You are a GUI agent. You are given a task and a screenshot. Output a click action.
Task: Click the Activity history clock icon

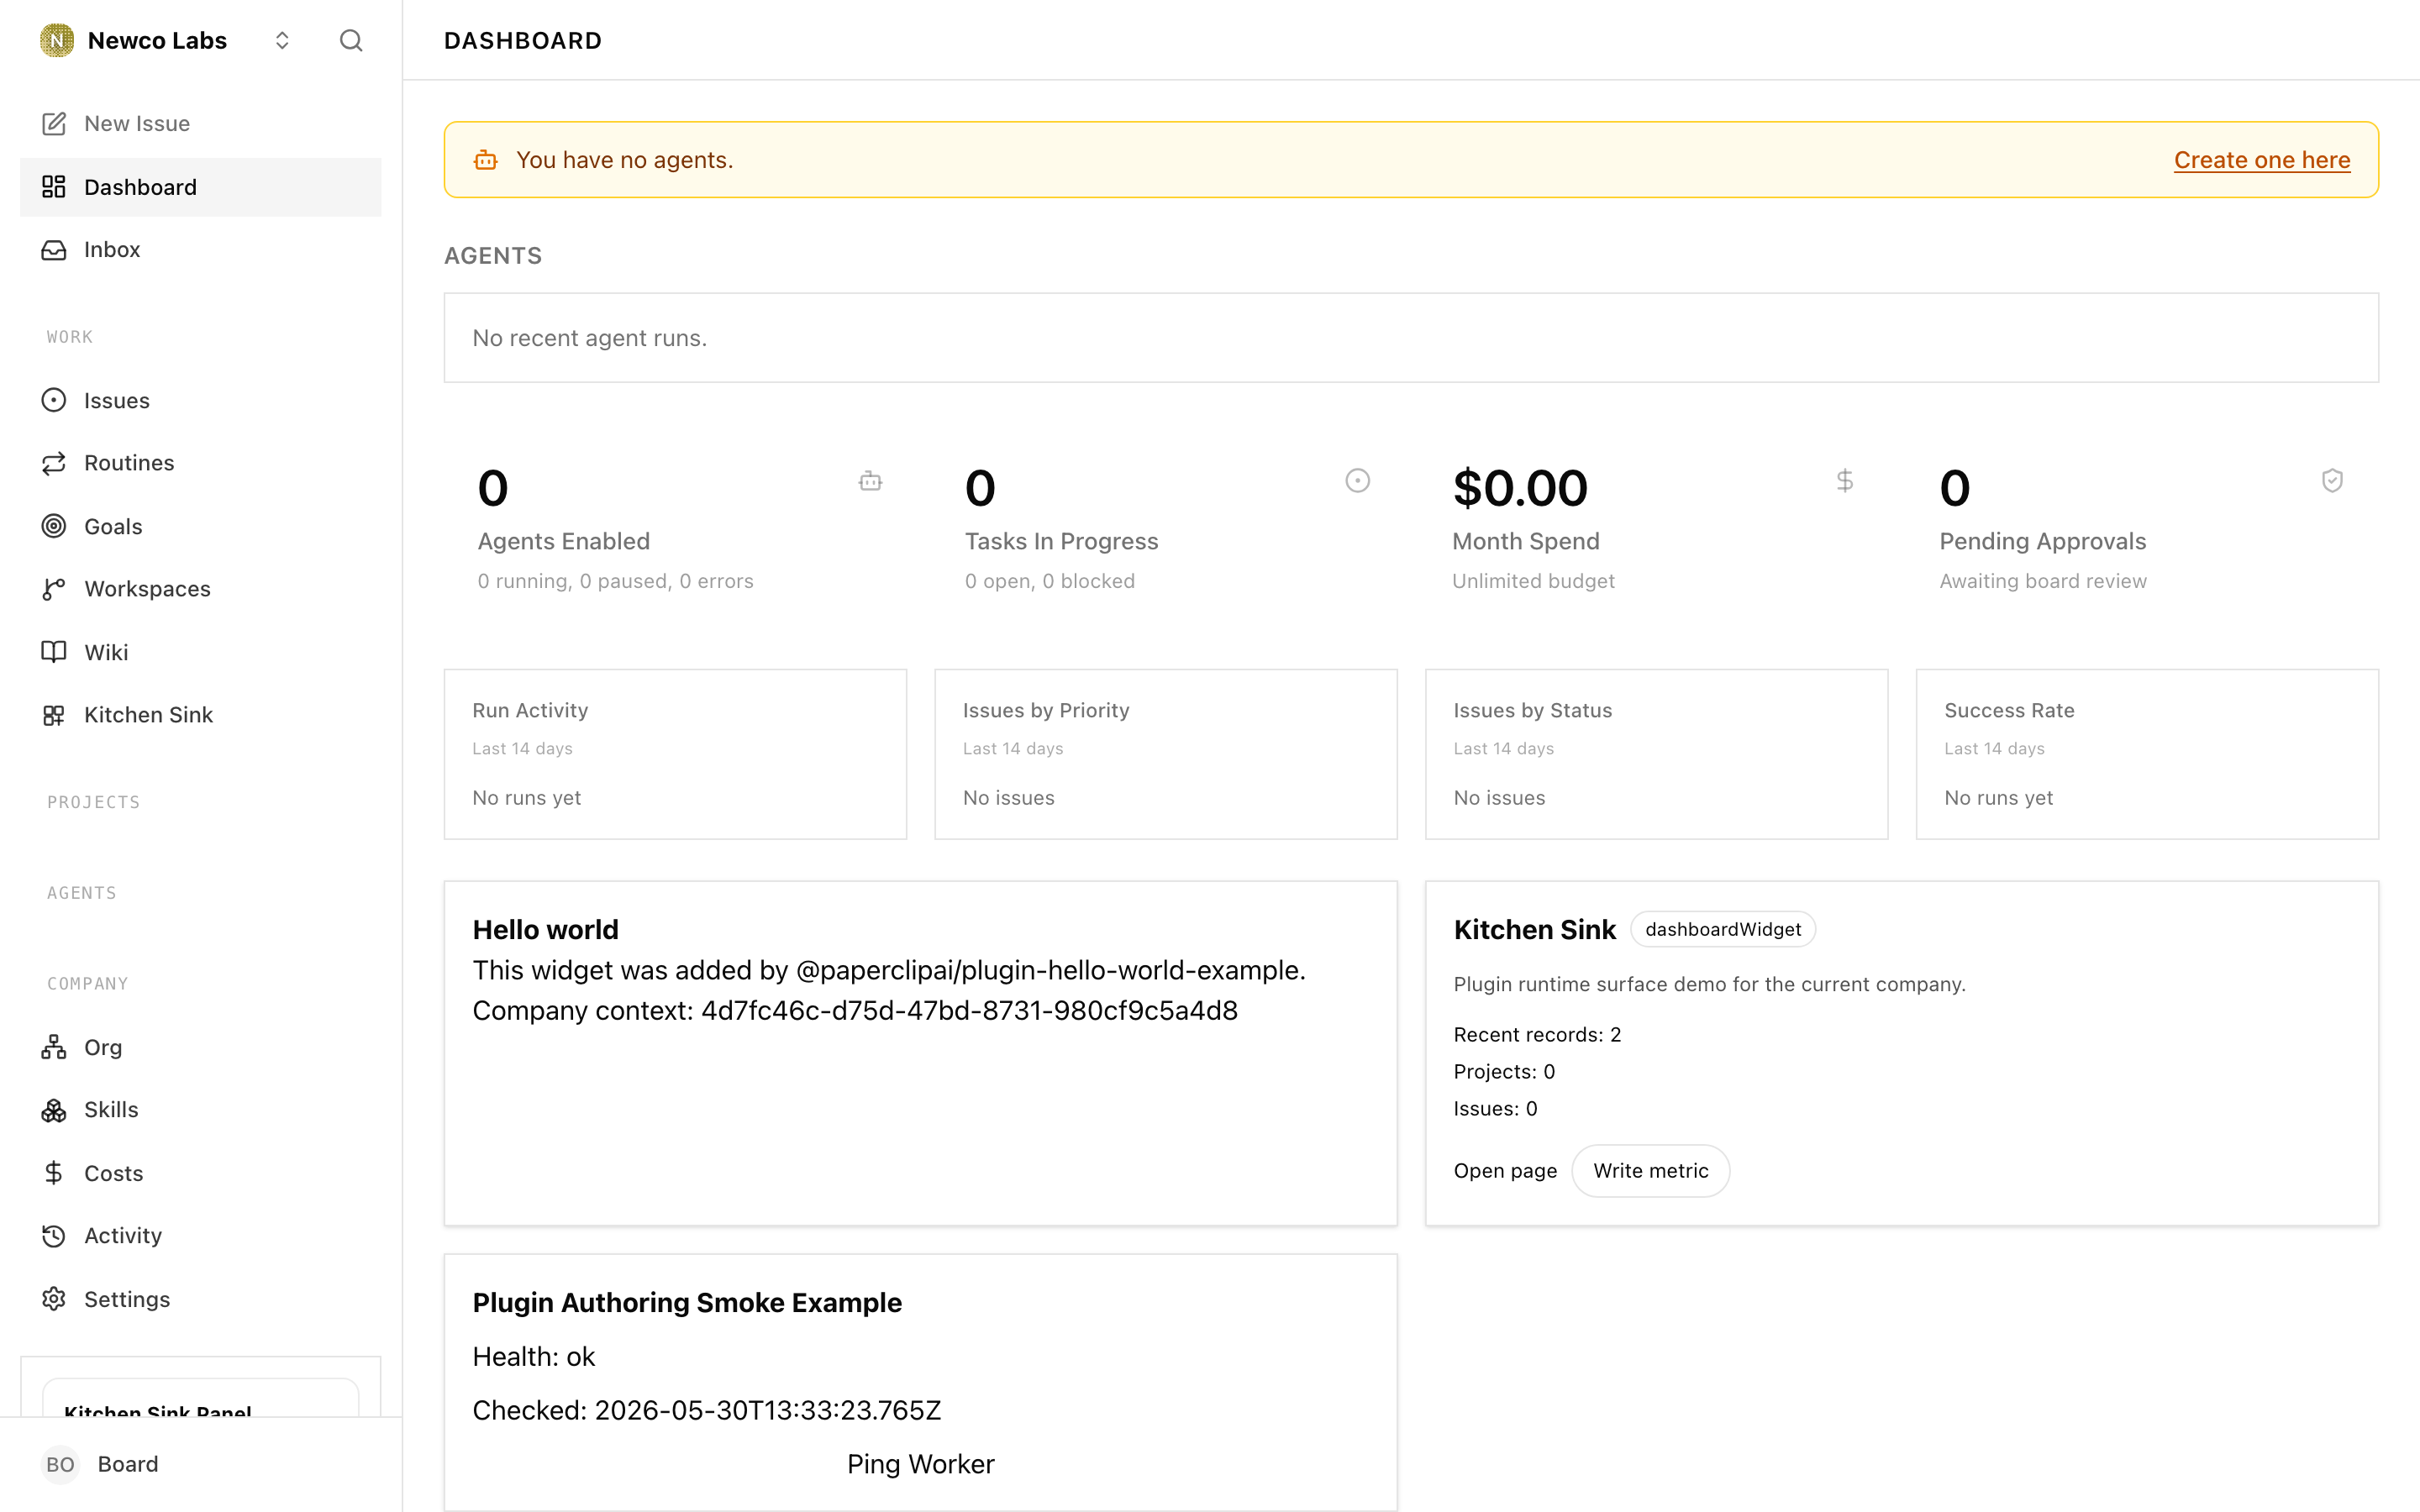point(54,1236)
